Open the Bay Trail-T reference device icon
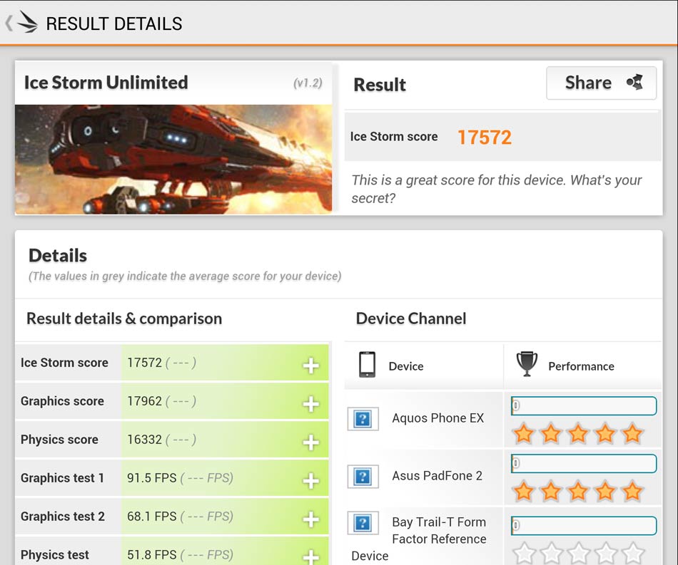The width and height of the screenshot is (678, 565). click(x=363, y=523)
